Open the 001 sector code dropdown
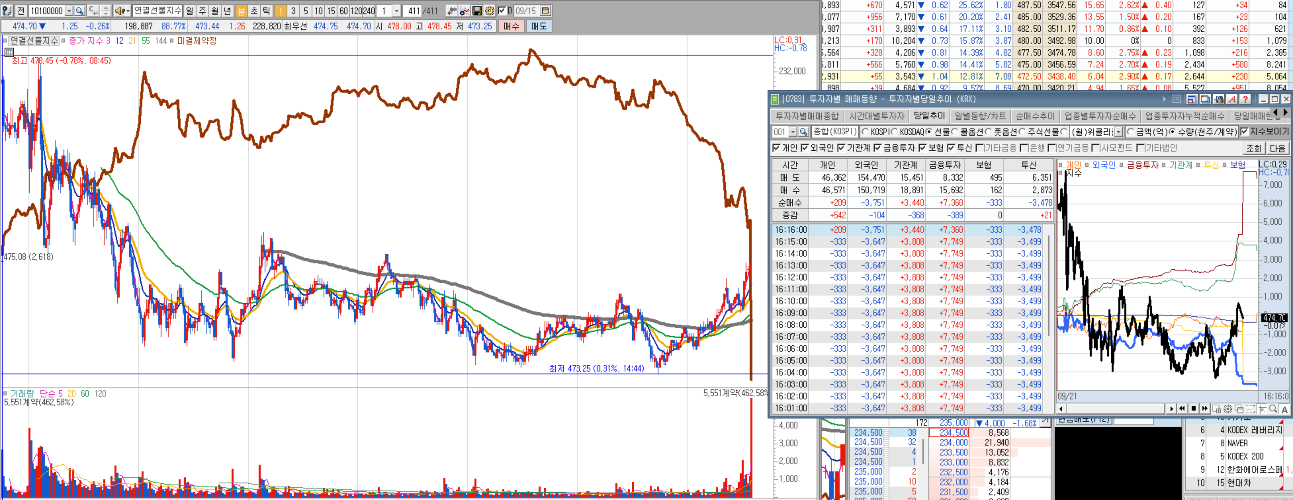Viewport: 1293px width, 500px height. pos(793,132)
